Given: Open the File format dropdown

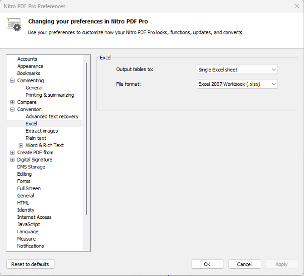Looking at the screenshot, I should click(x=237, y=84).
